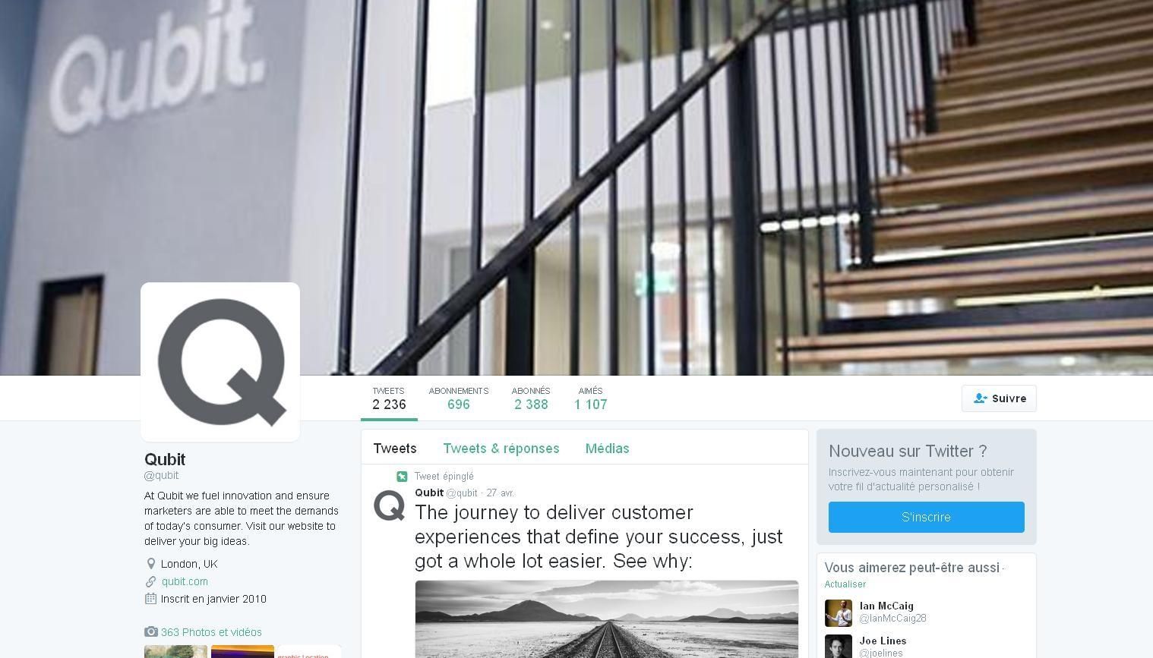Click Actualiser to refresh suggestions
1153x658 pixels.
[845, 584]
